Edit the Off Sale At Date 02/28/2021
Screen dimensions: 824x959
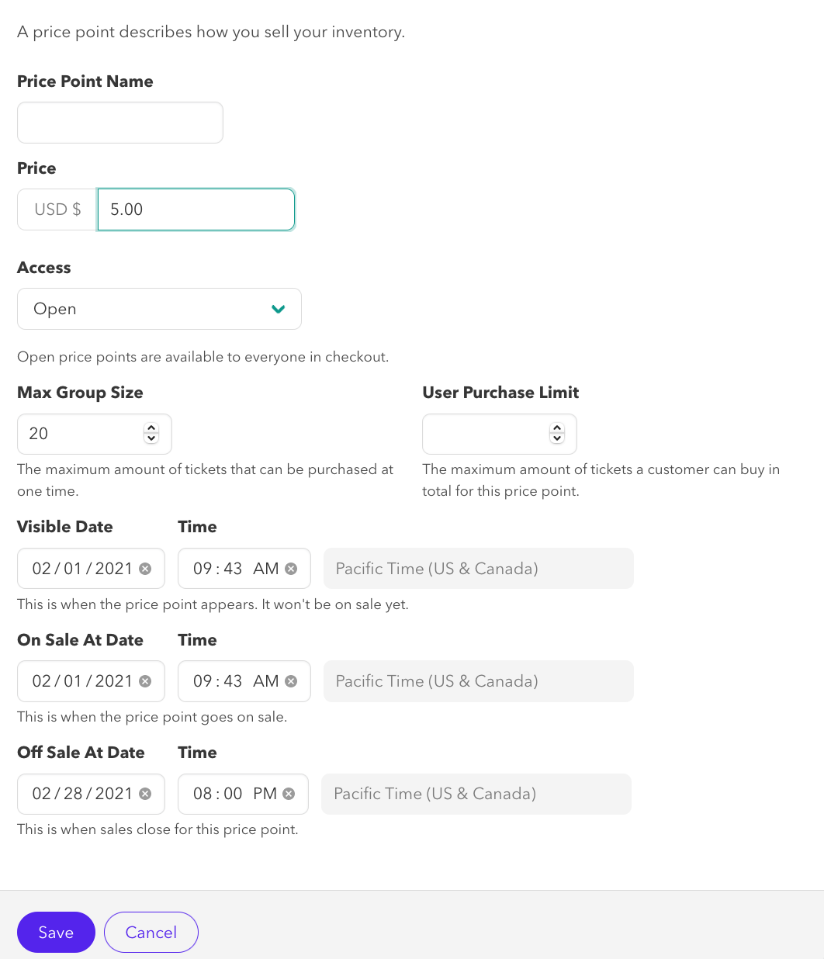point(91,794)
